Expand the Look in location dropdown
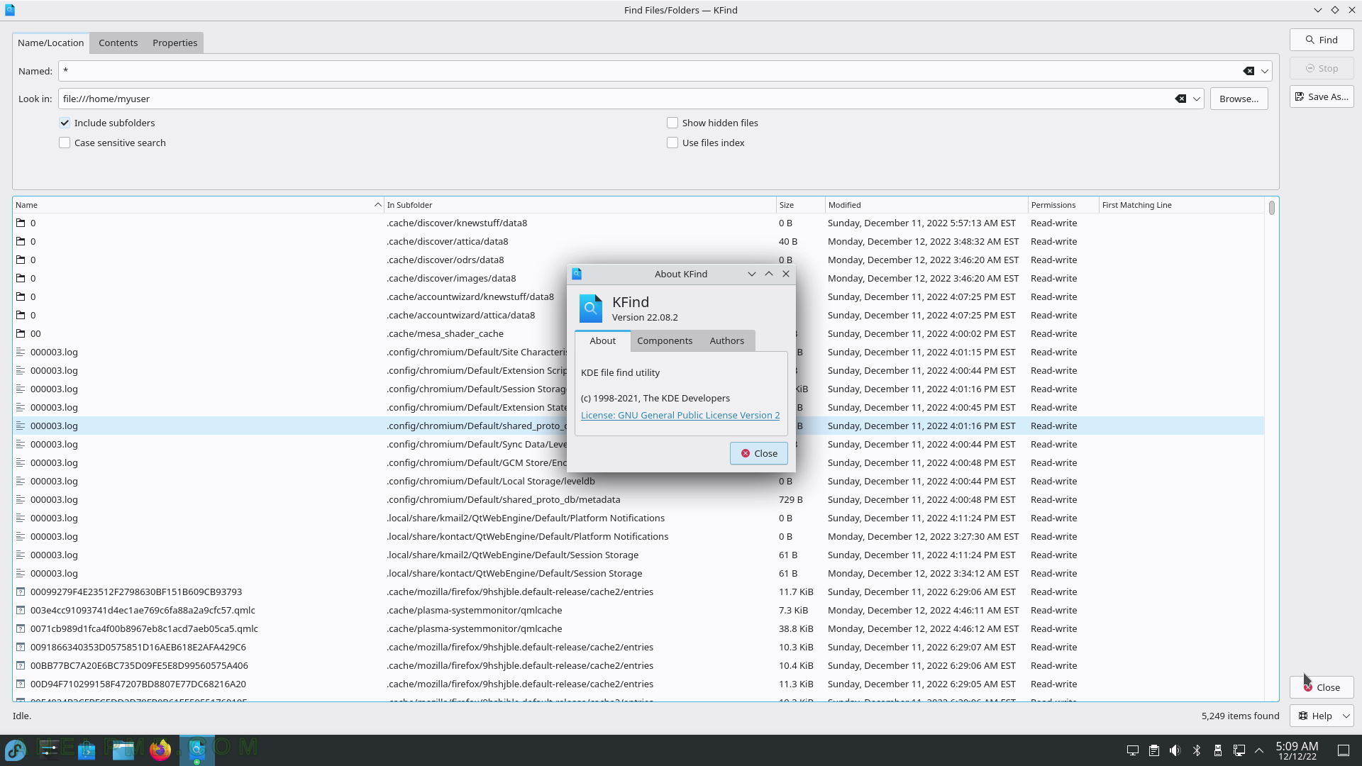1362x766 pixels. tap(1196, 99)
